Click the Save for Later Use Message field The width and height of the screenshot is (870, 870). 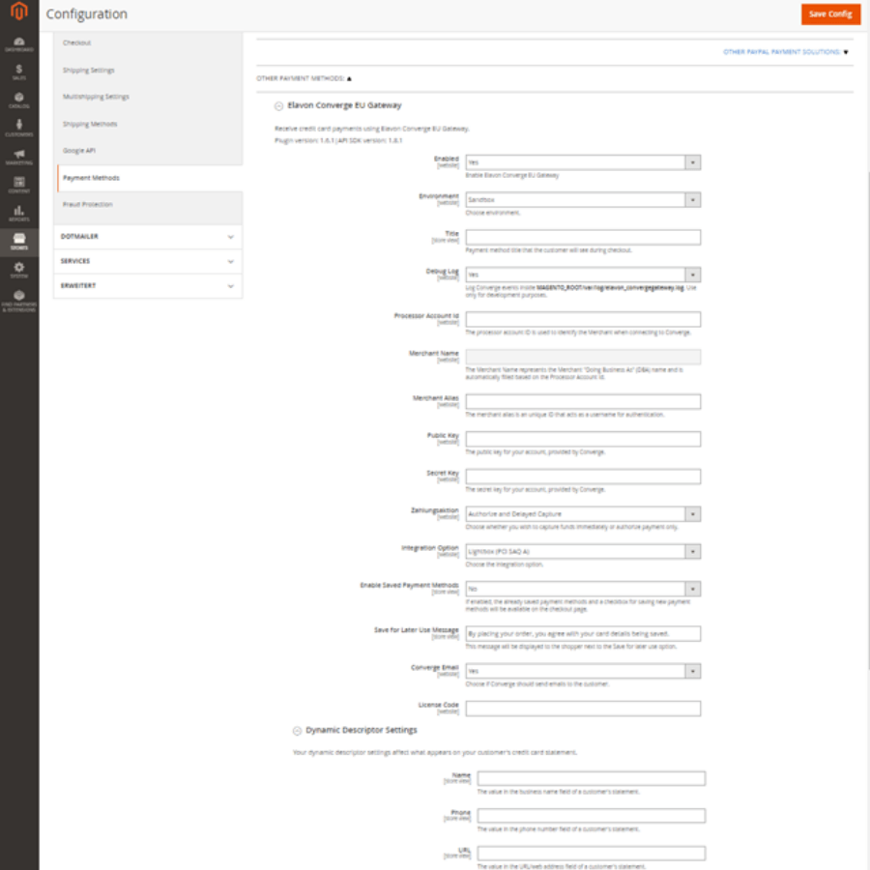click(x=583, y=633)
